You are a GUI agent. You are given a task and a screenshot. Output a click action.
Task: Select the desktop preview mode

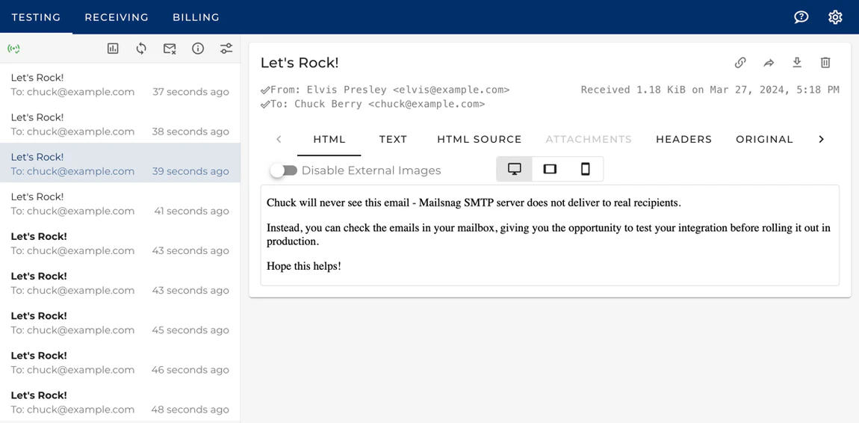(x=515, y=169)
